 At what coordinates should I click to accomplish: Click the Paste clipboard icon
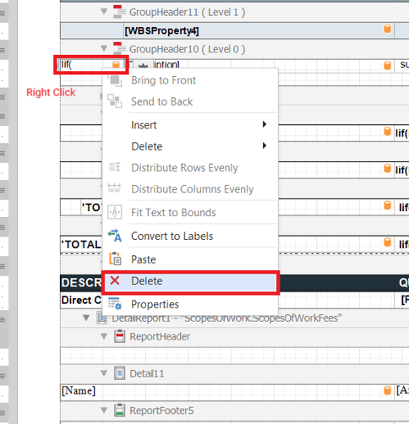115,258
